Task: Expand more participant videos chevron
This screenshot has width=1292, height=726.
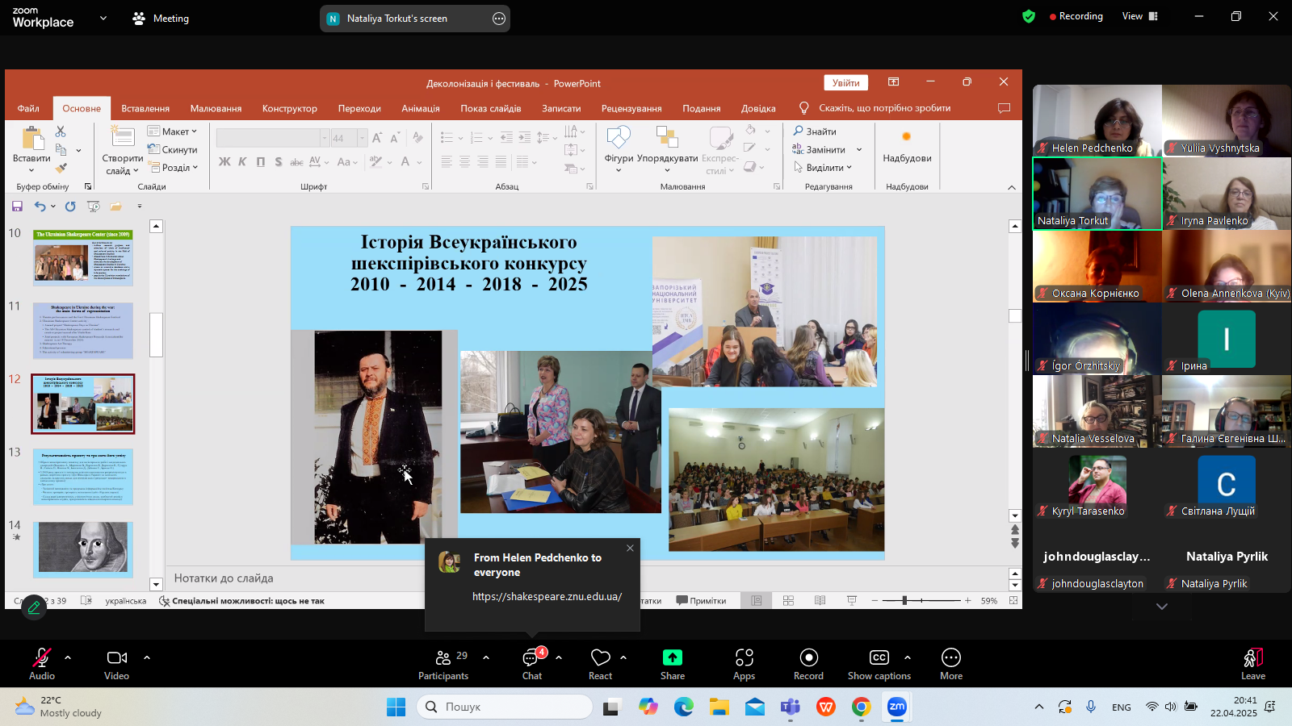Action: click(x=1162, y=607)
